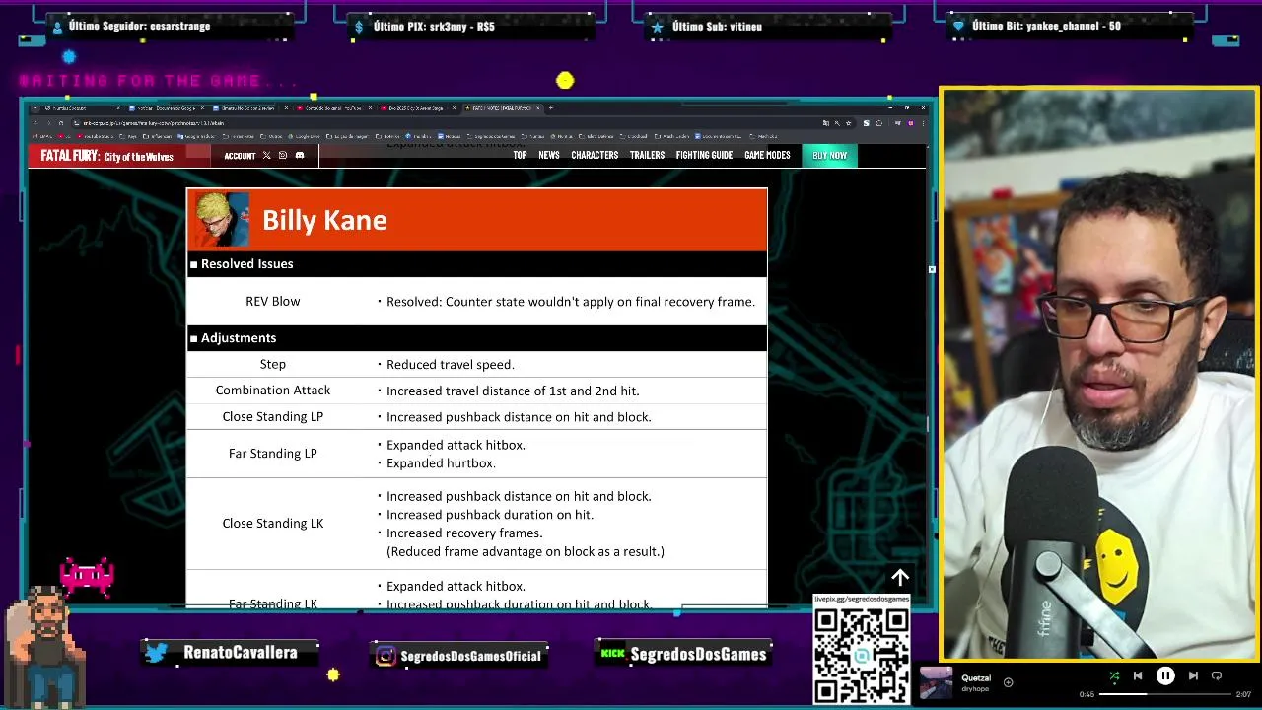Click the RenatoCavallera Twitter handle
This screenshot has height=710, width=1262.
point(240,653)
